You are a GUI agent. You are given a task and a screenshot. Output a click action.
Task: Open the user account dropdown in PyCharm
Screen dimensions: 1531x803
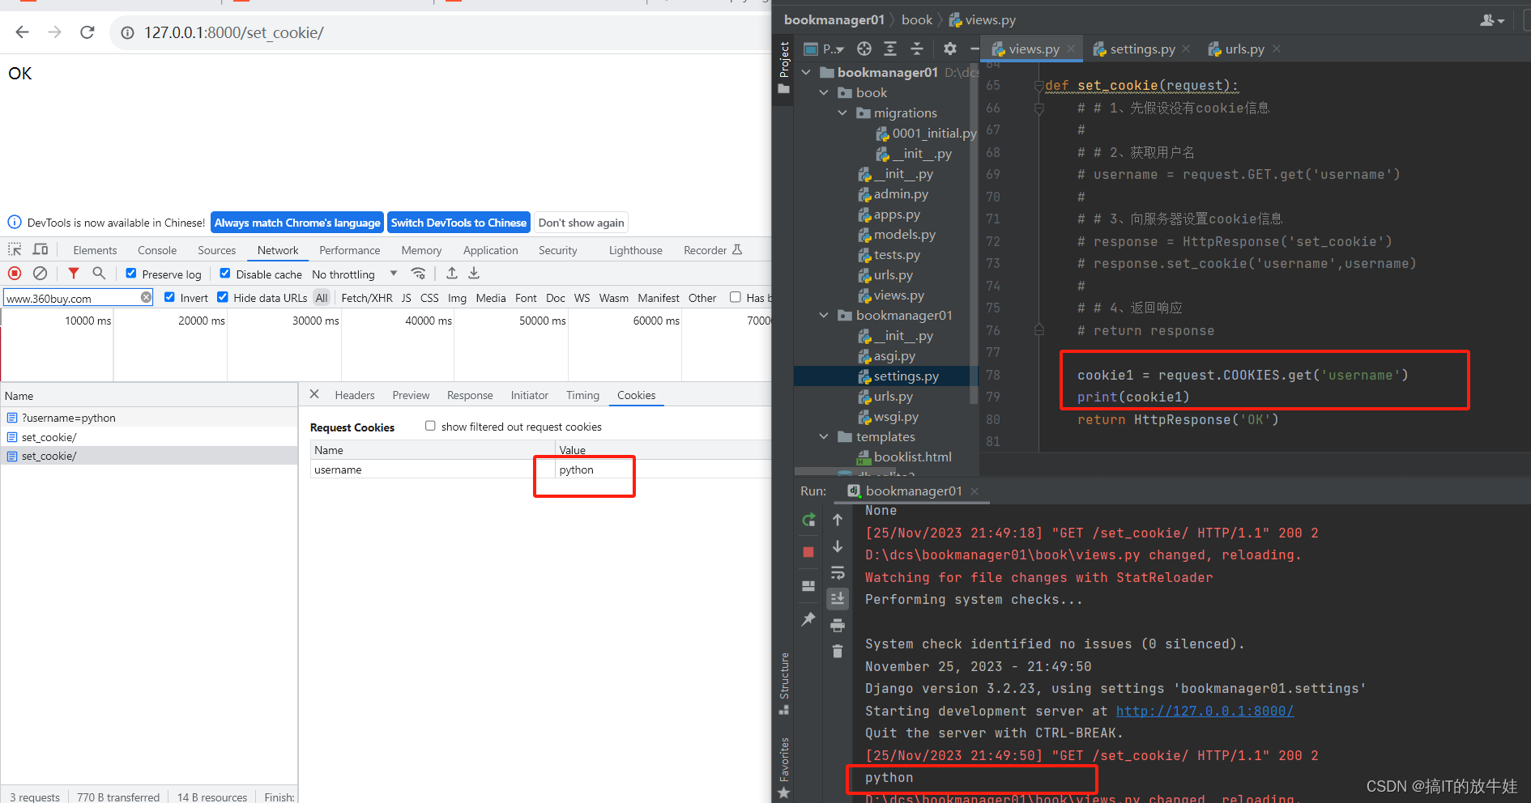(x=1492, y=20)
